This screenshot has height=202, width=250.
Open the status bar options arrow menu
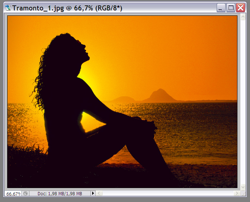click(x=93, y=193)
